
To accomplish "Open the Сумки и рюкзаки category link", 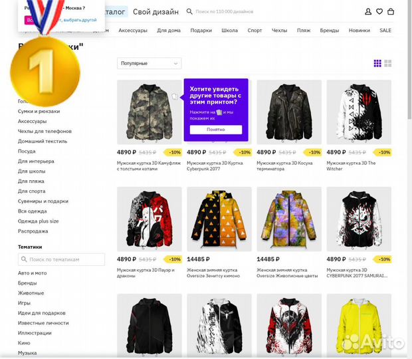I will tap(39, 112).
